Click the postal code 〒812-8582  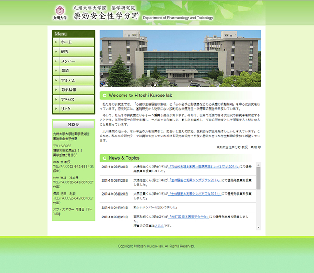(62, 146)
